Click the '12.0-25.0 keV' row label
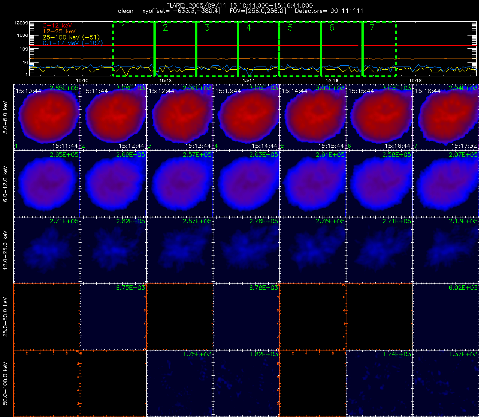The height and width of the screenshot is (417, 479). pyautogui.click(x=5, y=251)
